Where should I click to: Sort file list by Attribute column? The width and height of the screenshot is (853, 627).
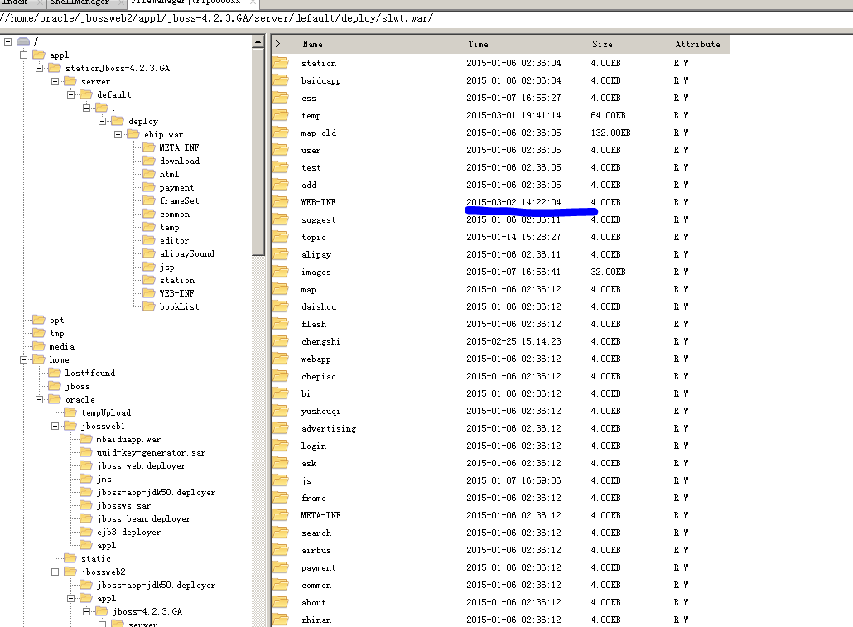click(x=697, y=44)
